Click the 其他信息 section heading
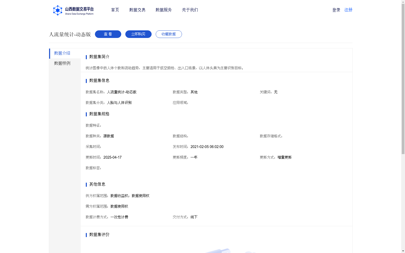The height and width of the screenshot is (253, 405). tap(97, 184)
